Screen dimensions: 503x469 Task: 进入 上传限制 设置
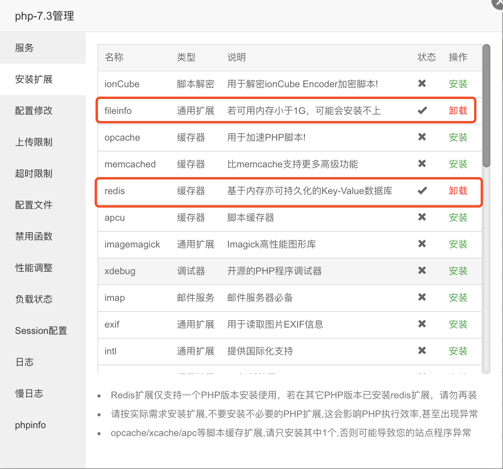[x=34, y=142]
